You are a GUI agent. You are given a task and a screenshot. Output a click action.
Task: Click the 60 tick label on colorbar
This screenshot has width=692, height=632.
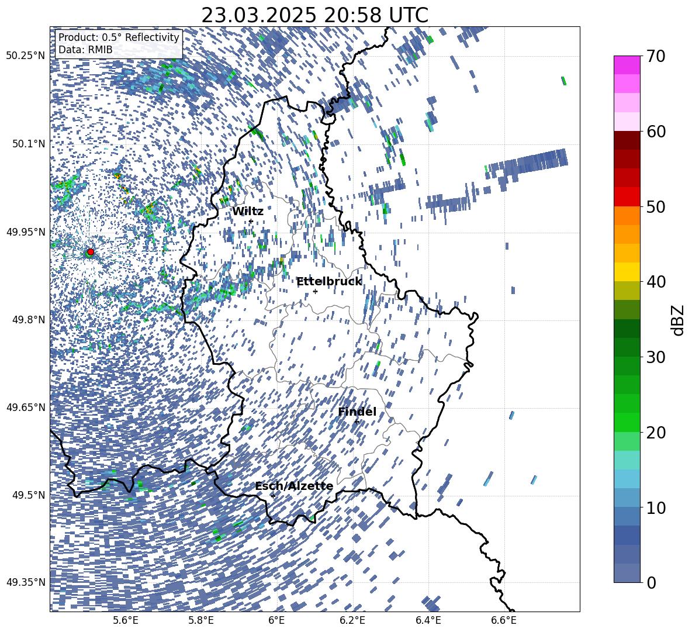[x=655, y=132]
